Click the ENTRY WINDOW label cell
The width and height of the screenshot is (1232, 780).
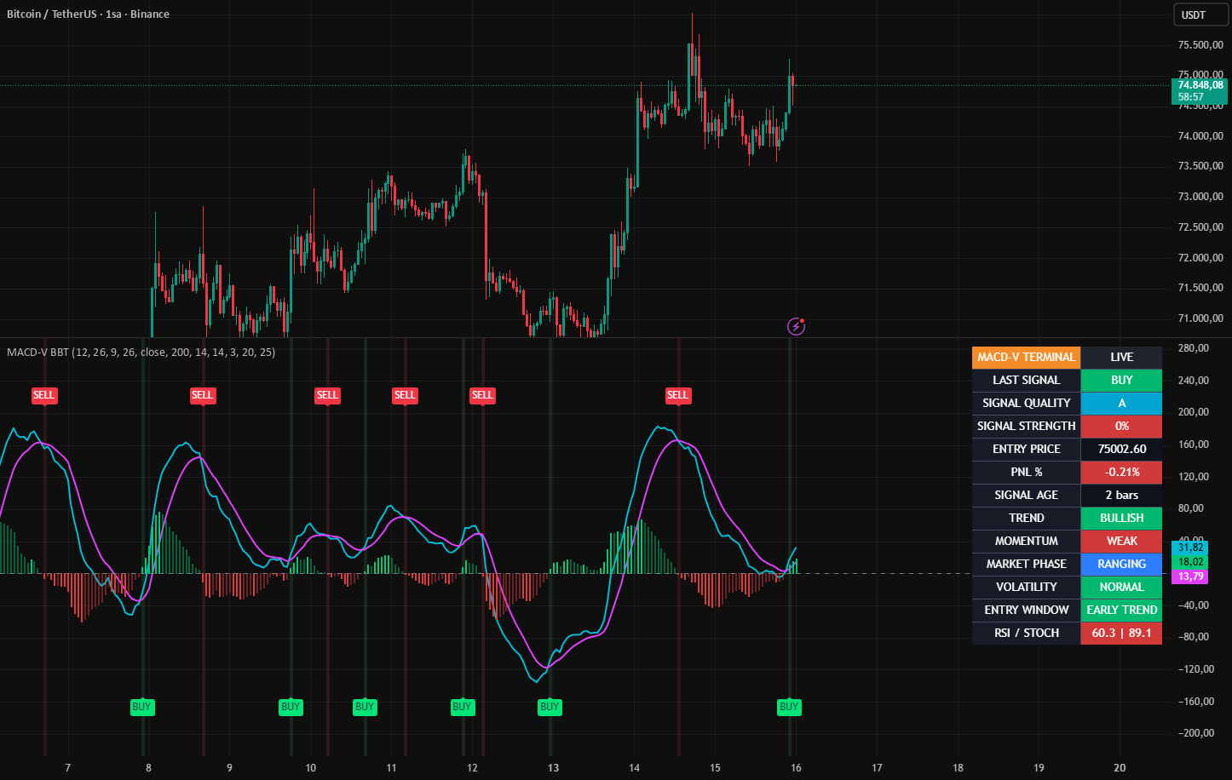pos(1026,611)
